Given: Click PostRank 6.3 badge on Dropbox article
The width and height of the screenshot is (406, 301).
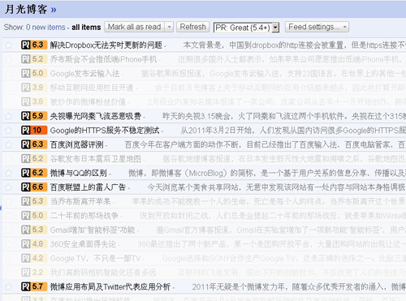Looking at the screenshot, I should point(34,45).
